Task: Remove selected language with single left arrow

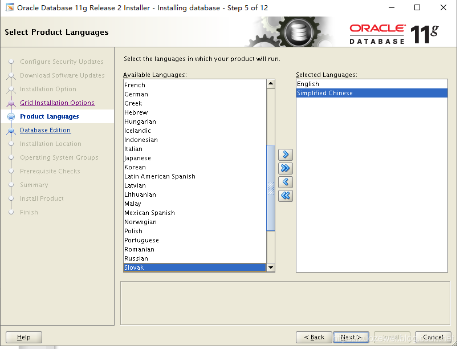Action: coord(285,182)
